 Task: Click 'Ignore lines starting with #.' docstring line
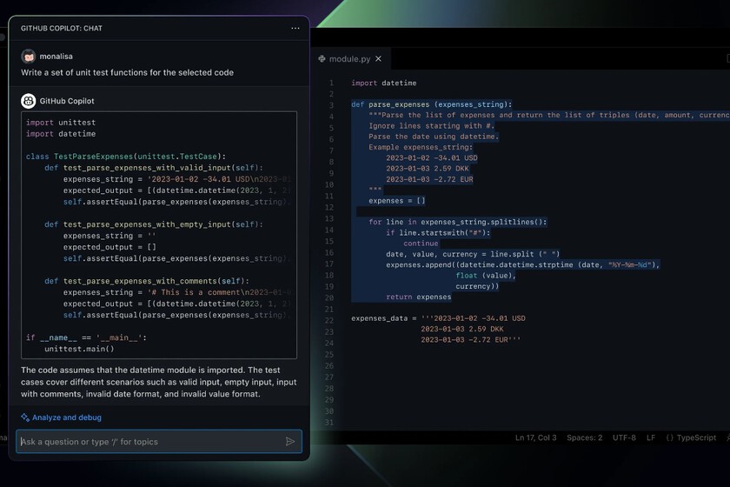431,126
